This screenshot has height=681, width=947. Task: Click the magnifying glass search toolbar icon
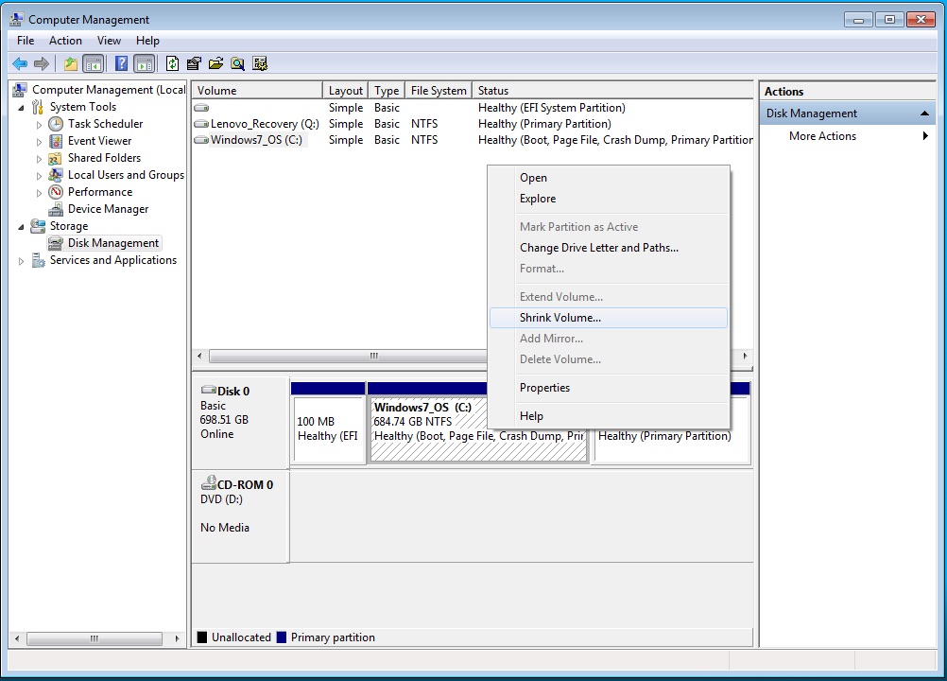click(238, 63)
